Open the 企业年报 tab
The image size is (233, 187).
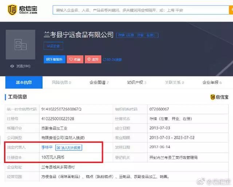[x=212, y=83]
